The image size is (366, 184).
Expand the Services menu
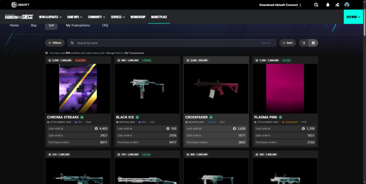click(118, 17)
